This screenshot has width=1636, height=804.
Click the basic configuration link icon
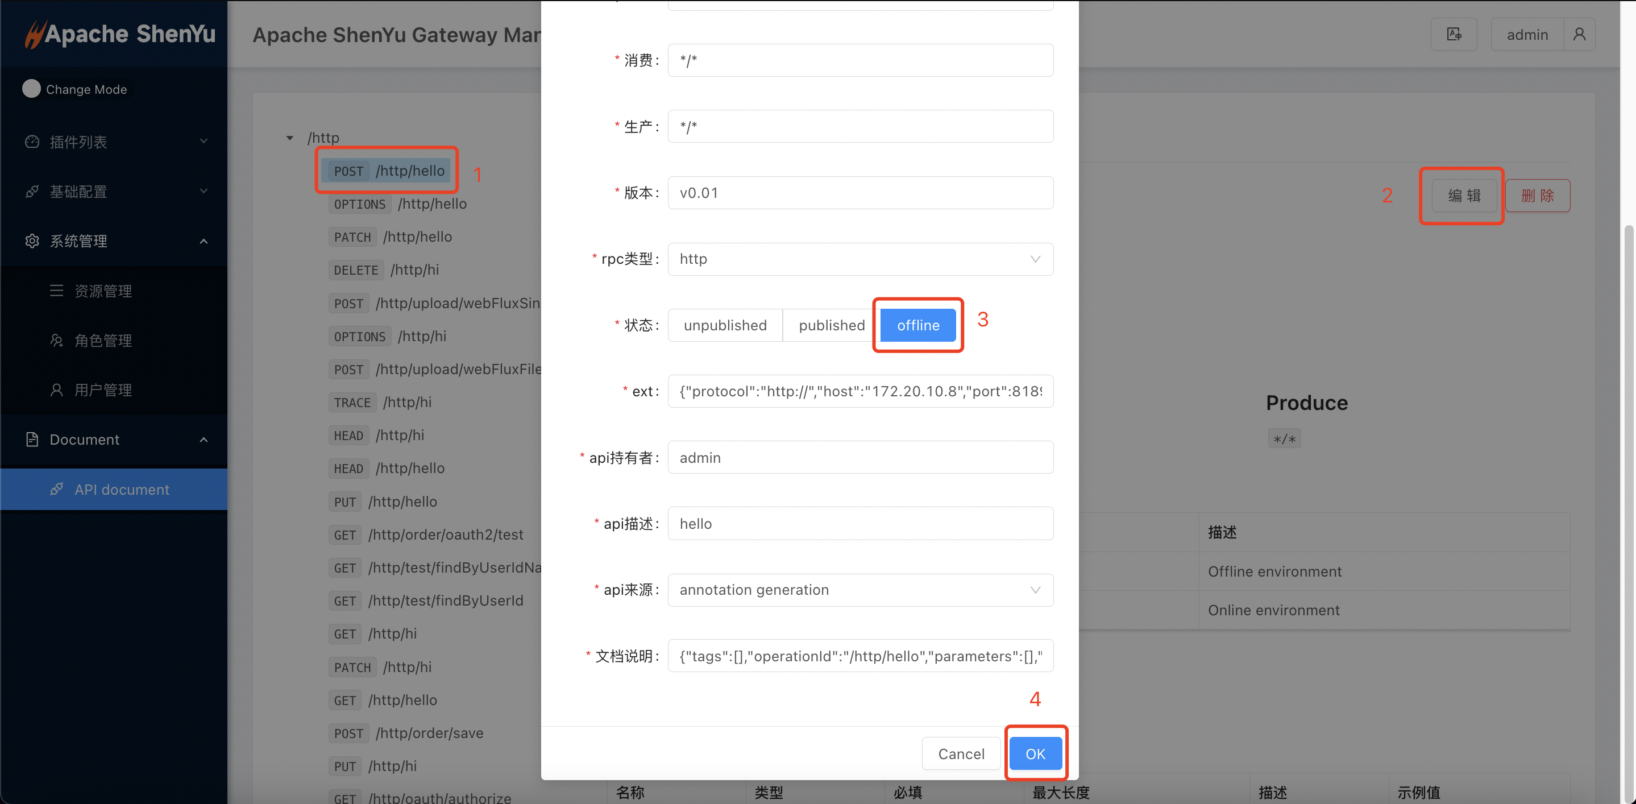click(x=32, y=191)
